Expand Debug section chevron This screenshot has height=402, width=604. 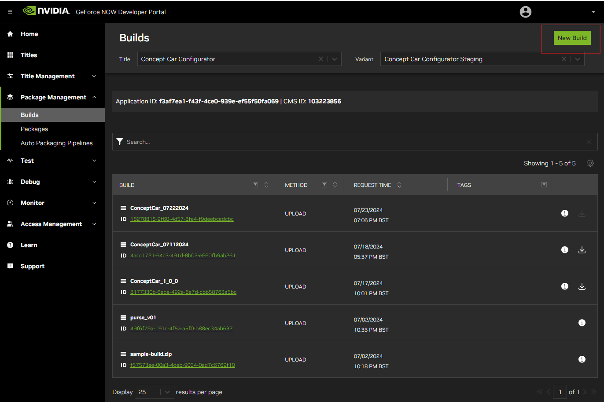click(x=94, y=182)
